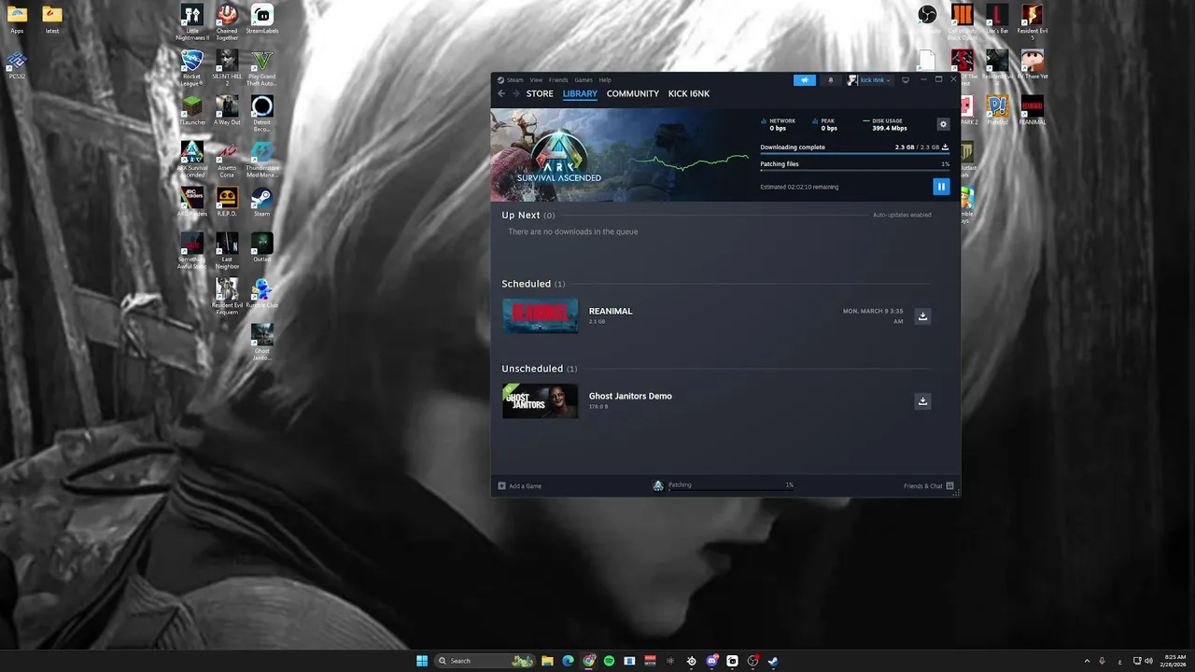
Task: Open download settings gear in Steam
Action: (943, 124)
